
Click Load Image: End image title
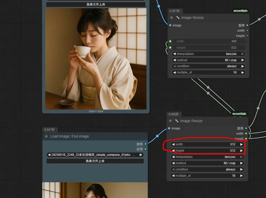click(x=69, y=136)
